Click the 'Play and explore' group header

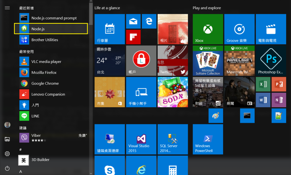[207, 8]
